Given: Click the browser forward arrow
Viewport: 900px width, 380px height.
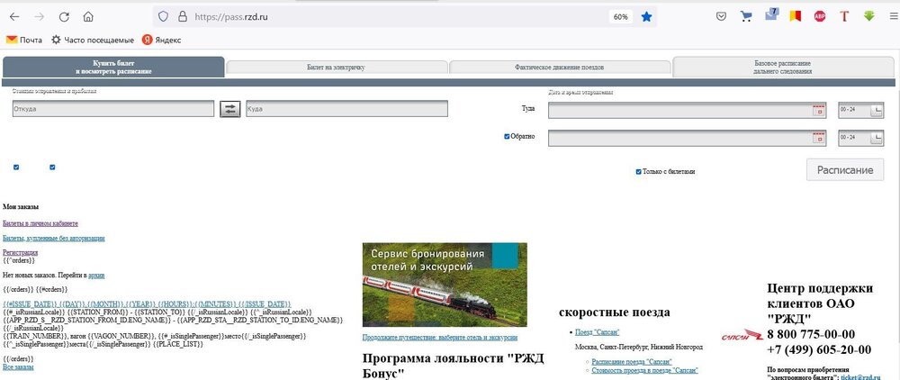Looking at the screenshot, I should [x=39, y=16].
